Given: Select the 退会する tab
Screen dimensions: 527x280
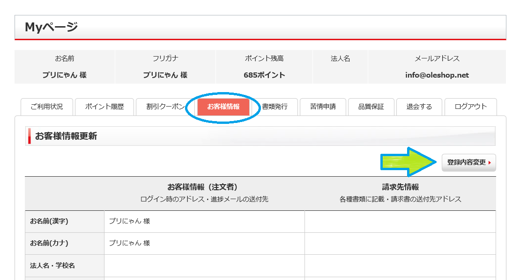Looking at the screenshot, I should click(x=419, y=107).
